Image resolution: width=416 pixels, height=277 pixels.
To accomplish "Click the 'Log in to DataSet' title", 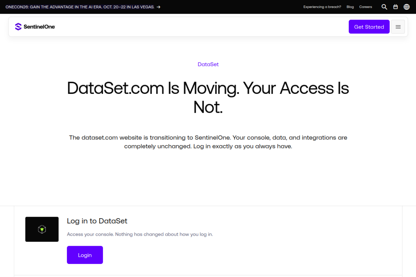I will 97,221.
